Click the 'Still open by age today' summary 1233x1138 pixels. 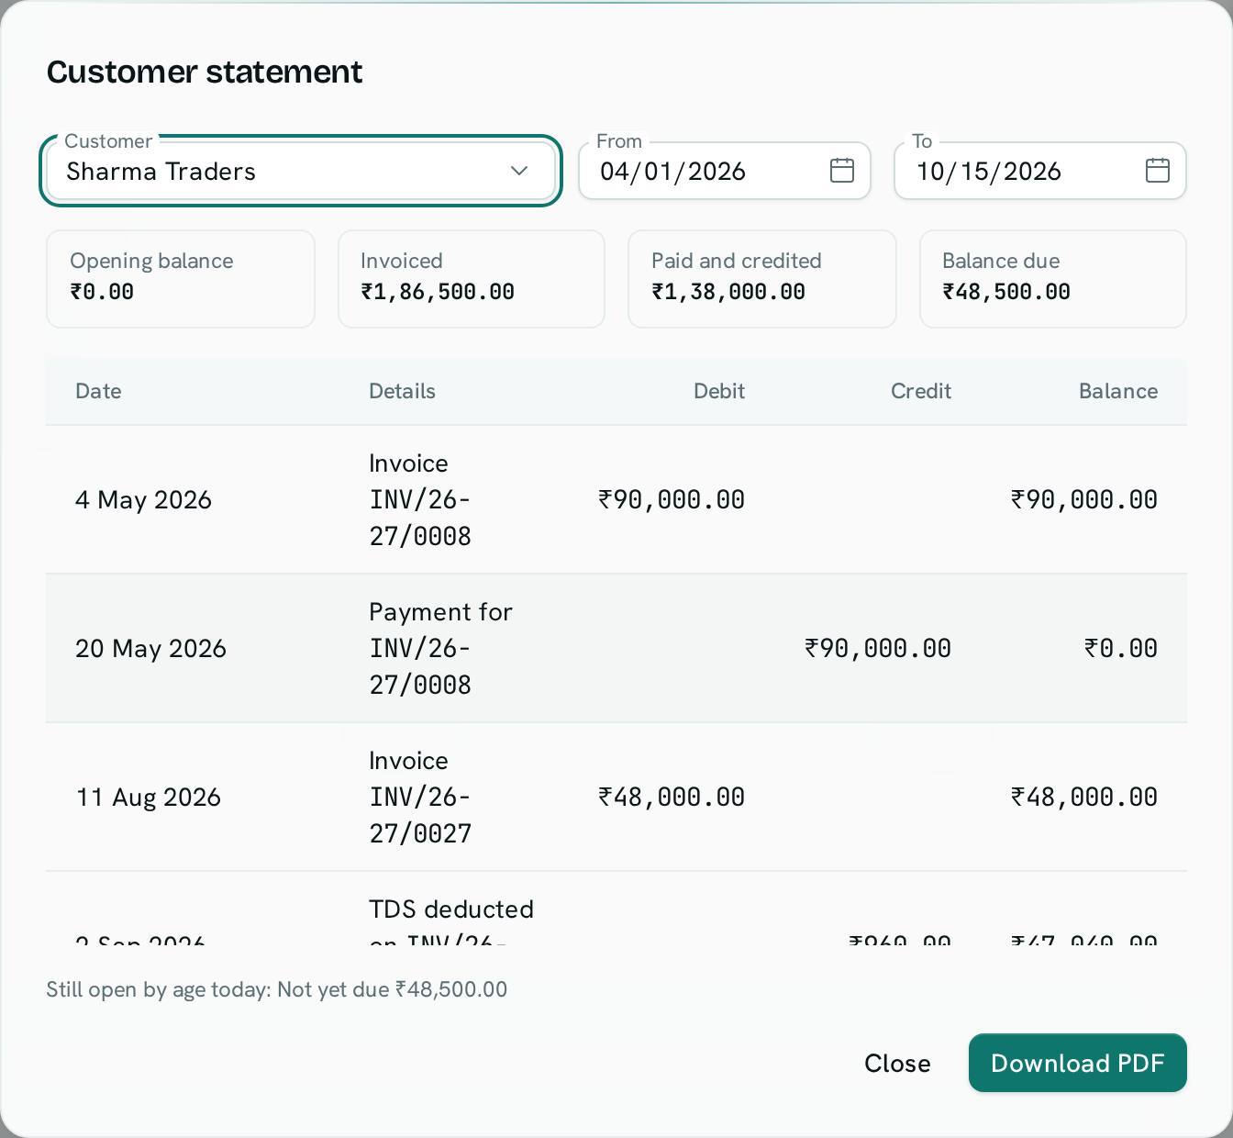coord(277,989)
